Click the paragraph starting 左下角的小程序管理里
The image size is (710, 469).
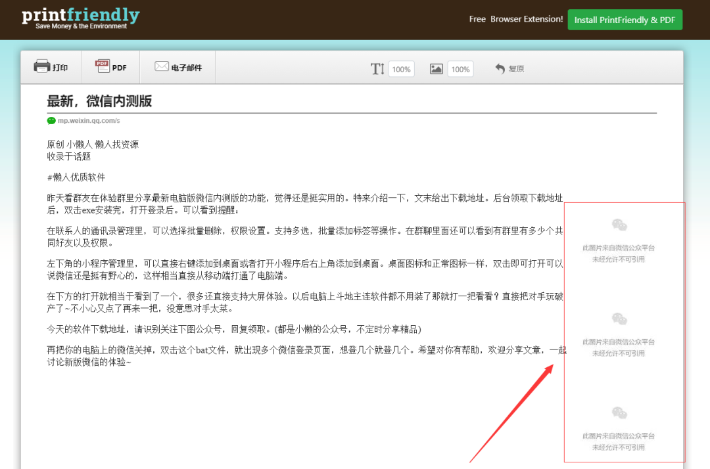point(305,269)
